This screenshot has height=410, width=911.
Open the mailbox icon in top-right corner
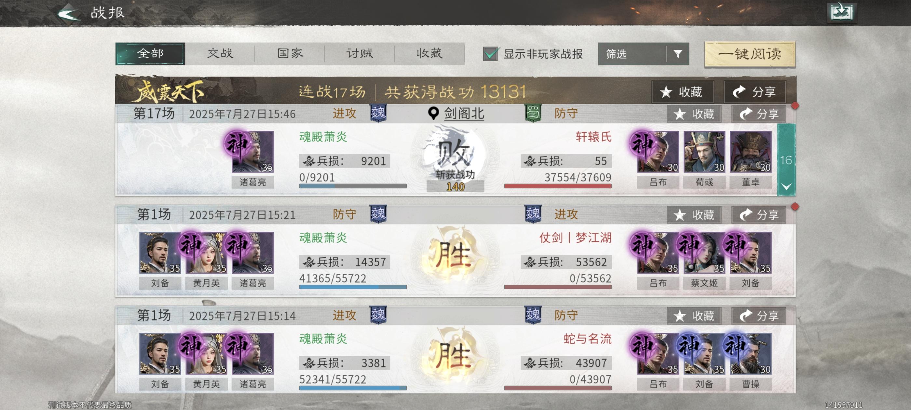point(842,12)
